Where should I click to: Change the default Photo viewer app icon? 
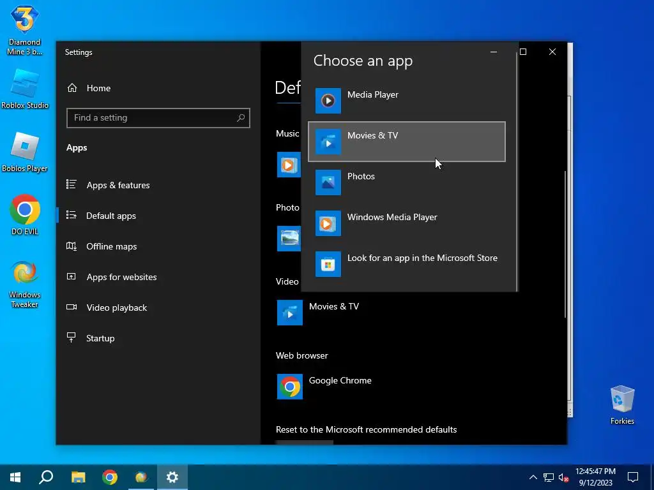289,239
